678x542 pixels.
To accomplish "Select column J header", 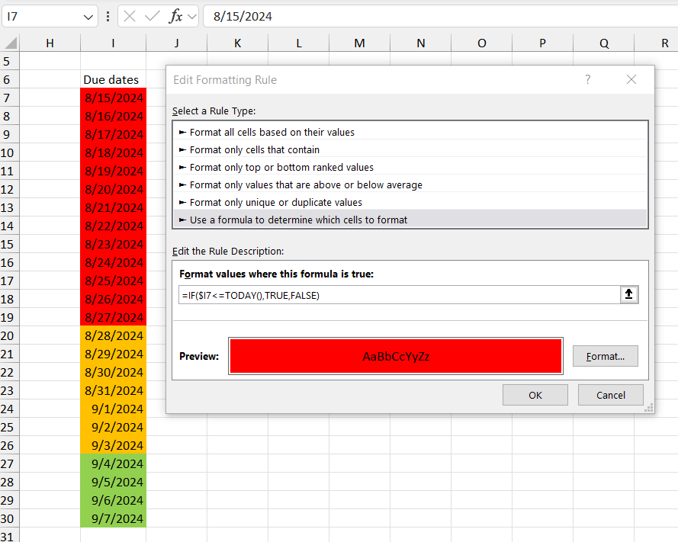I will 176,43.
